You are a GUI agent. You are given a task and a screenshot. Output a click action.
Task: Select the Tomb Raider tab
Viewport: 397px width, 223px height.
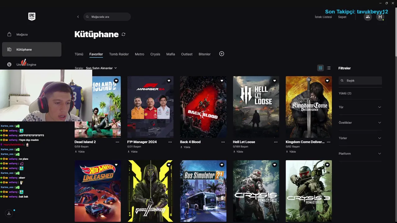(119, 54)
